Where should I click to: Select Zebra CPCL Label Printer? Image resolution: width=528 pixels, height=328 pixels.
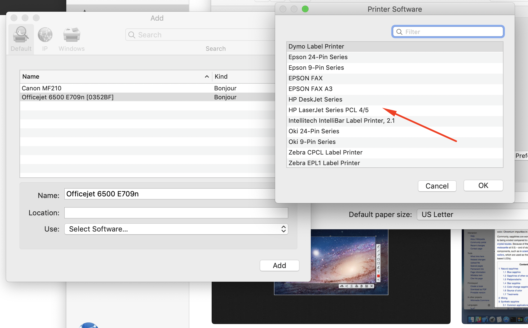point(395,153)
